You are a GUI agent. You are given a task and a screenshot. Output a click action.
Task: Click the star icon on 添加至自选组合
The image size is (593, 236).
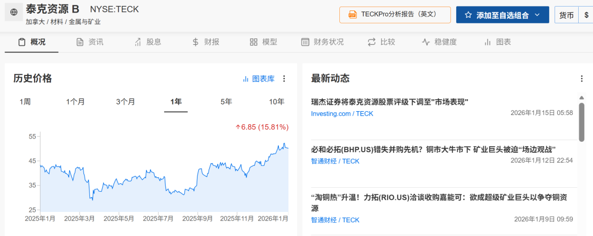click(468, 15)
